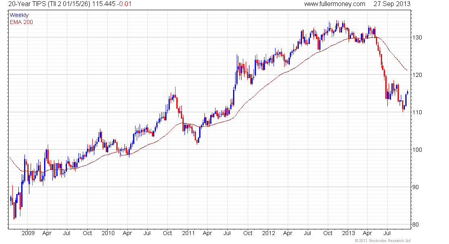Click the end of the red EMA 200 line near 121
The width and height of the screenshot is (449, 244).
pos(407,70)
